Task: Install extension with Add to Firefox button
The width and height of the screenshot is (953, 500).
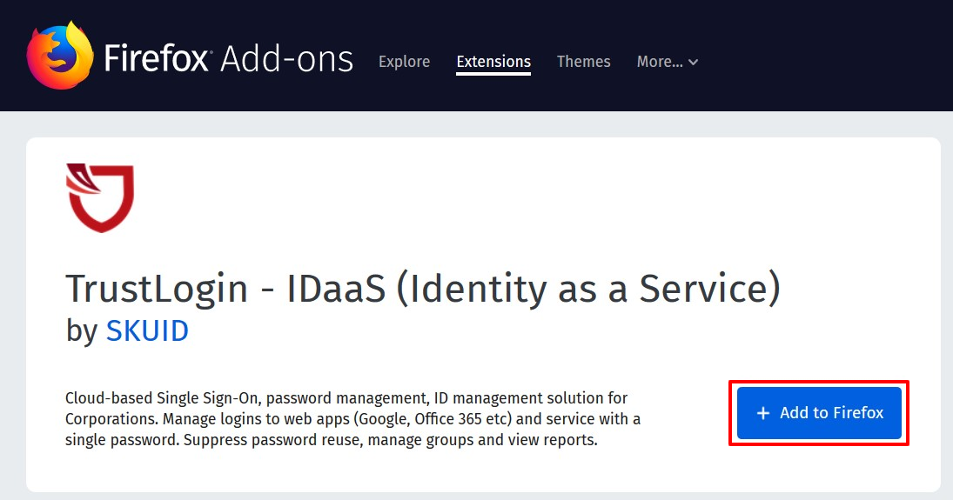Action: coord(819,413)
